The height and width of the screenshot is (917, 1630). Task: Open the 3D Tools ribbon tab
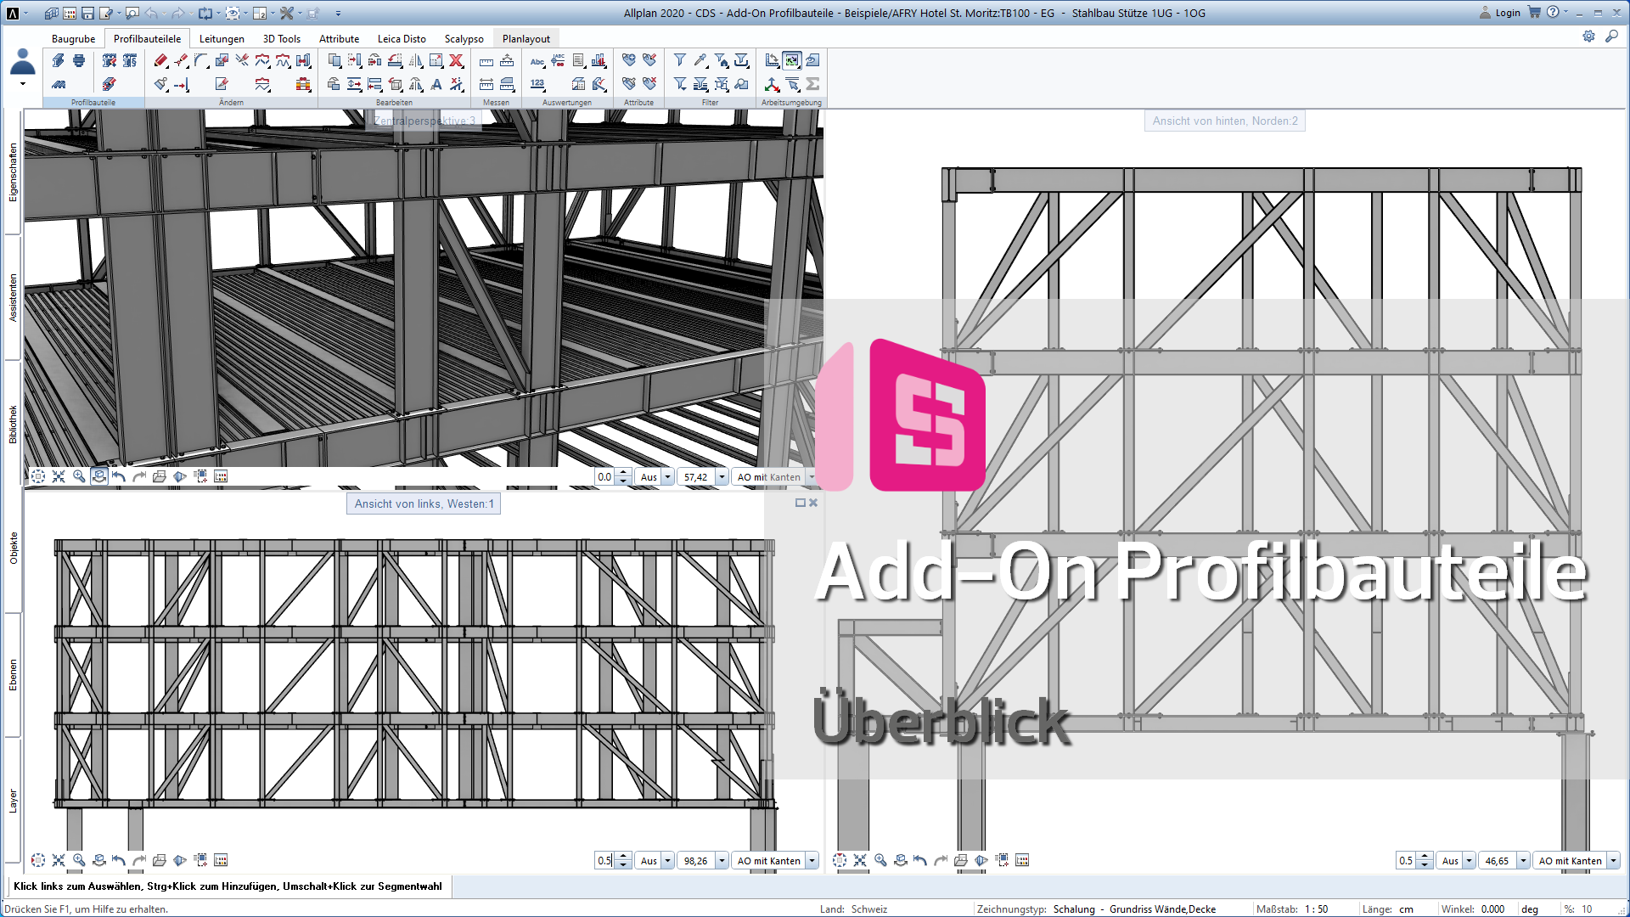281,39
